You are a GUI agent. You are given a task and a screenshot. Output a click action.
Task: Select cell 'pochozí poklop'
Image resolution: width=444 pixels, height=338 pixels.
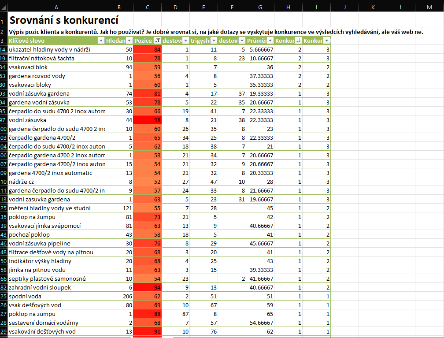pyautogui.click(x=56, y=234)
